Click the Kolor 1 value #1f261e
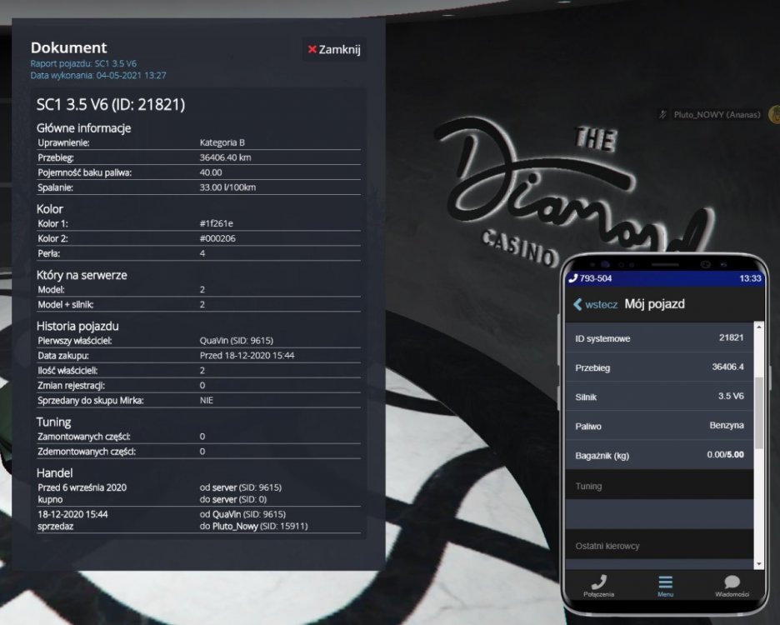The image size is (780, 625). (x=217, y=223)
